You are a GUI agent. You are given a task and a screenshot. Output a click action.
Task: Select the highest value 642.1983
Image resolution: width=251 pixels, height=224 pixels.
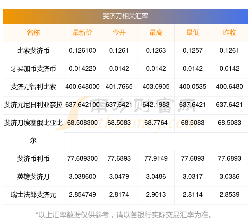pyautogui.click(x=156, y=104)
